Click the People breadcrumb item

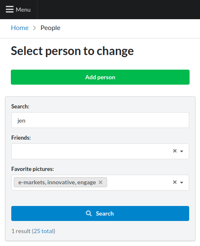click(x=50, y=28)
